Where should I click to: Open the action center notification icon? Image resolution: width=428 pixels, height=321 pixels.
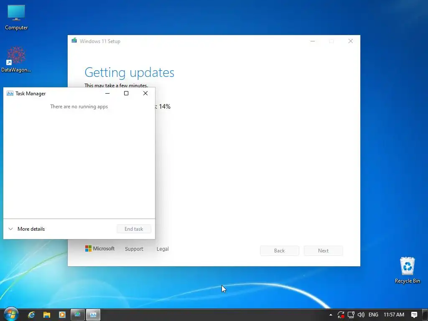[414, 315]
